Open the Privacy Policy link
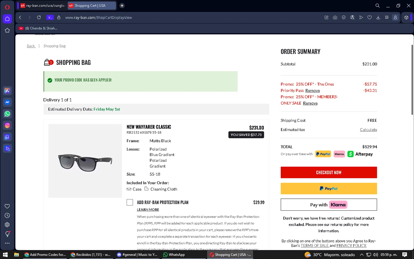 (351, 245)
